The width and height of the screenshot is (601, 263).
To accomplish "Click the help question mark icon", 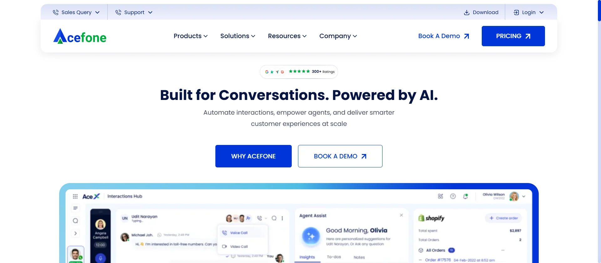I will [453, 196].
